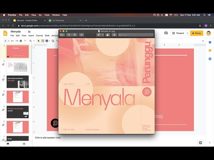
Task: Click the Insert image icon in Slides
Action: [x=47, y=41]
